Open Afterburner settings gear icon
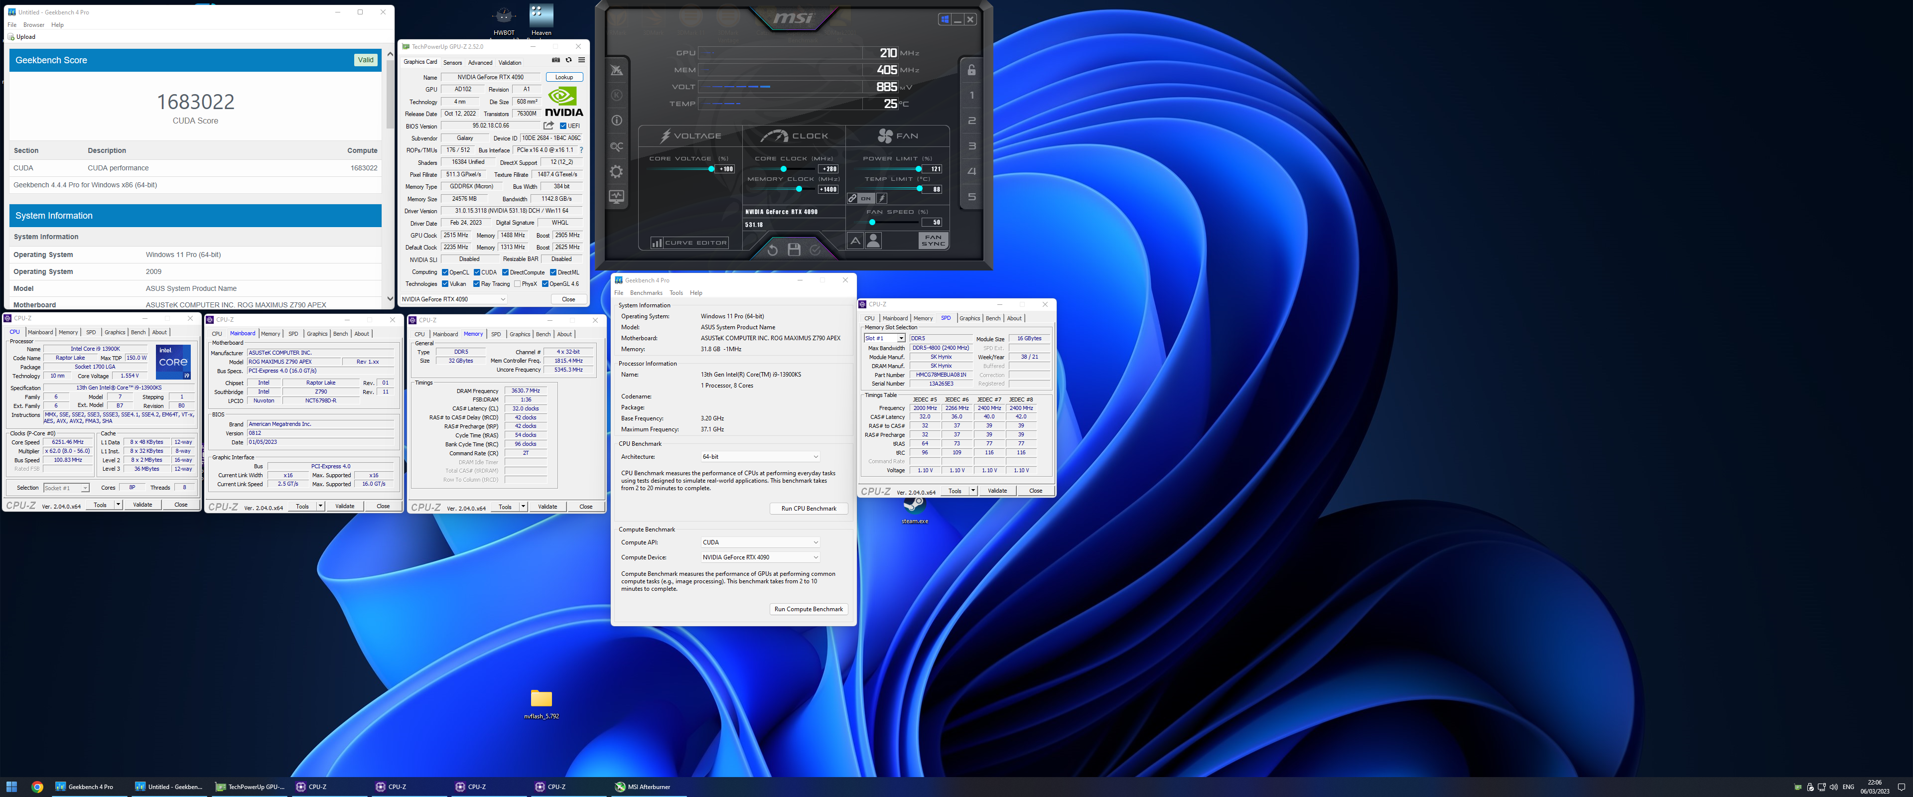The height and width of the screenshot is (797, 1913). point(616,171)
